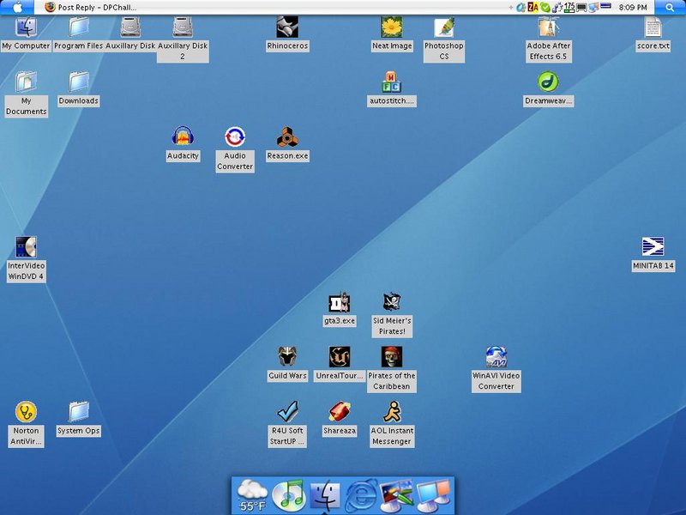686x515 pixels.
Task: Click the green checkmark tray icon
Action: pyautogui.click(x=545, y=7)
